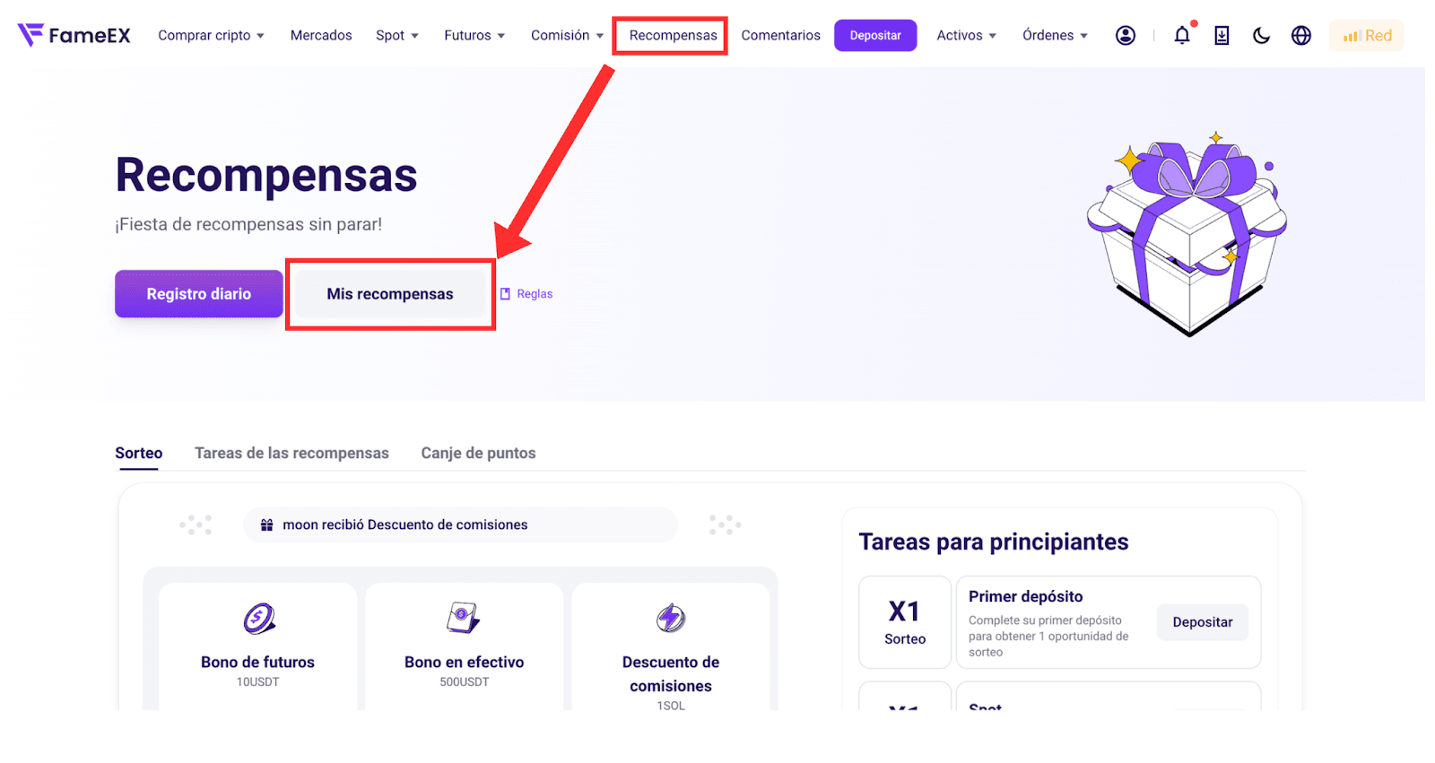Switch to Tareas de las recompensas tab

(291, 453)
